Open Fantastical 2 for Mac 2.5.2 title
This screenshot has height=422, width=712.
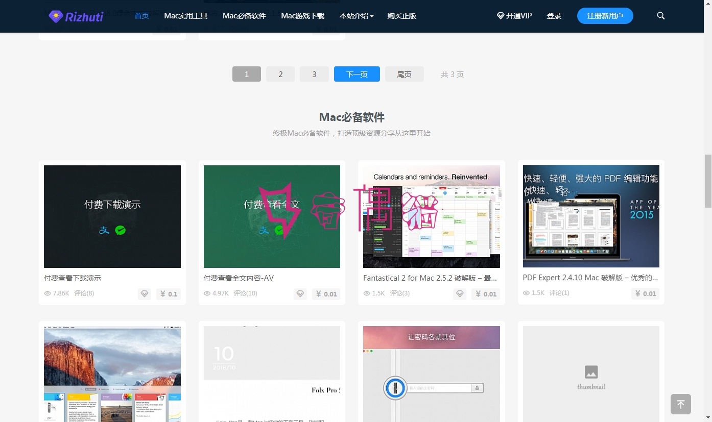(x=430, y=278)
